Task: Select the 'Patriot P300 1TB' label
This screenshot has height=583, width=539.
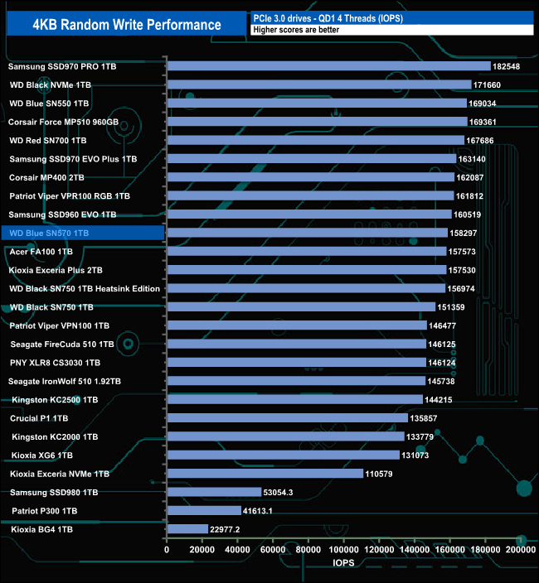Action: 45,511
